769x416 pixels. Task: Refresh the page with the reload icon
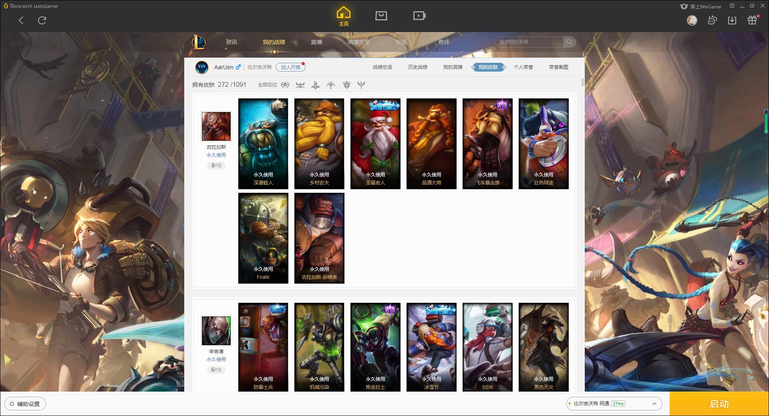coord(42,20)
